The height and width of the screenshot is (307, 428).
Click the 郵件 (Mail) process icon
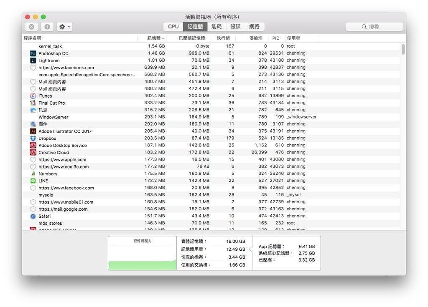pyautogui.click(x=33, y=124)
